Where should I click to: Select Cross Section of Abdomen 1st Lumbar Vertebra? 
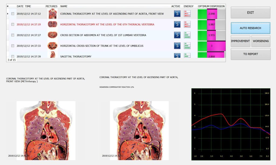click(103, 35)
